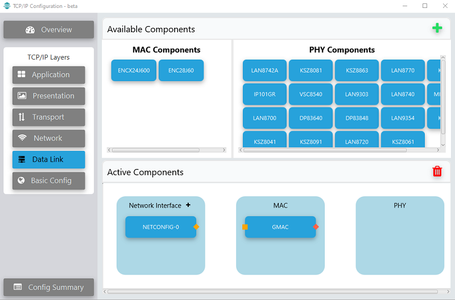This screenshot has height=300, width=455.
Task: Click the PHY Components horizontal scrollbar
Action: point(325,150)
